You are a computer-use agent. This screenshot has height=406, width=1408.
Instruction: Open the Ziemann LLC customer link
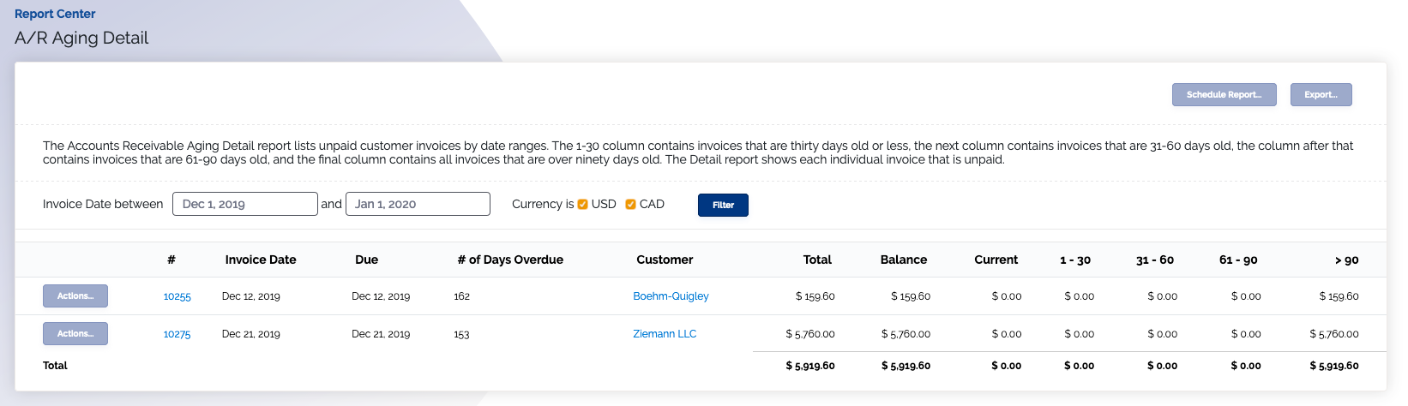[x=665, y=334]
